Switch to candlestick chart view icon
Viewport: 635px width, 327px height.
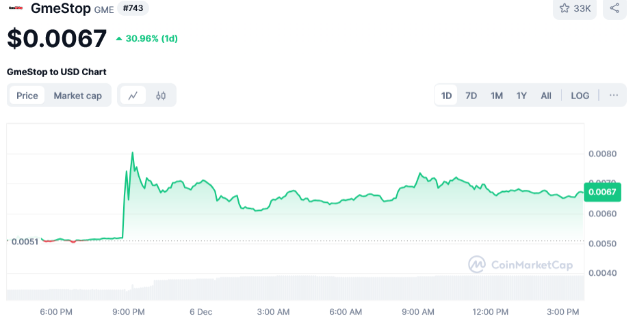(161, 96)
